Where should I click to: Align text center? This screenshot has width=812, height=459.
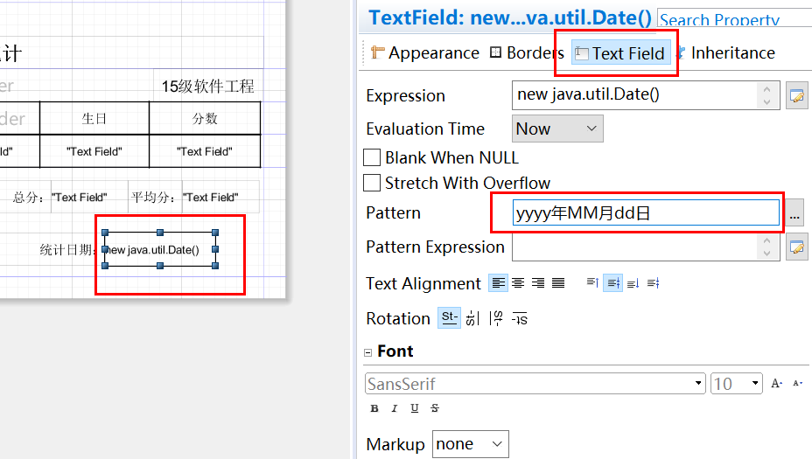click(518, 283)
